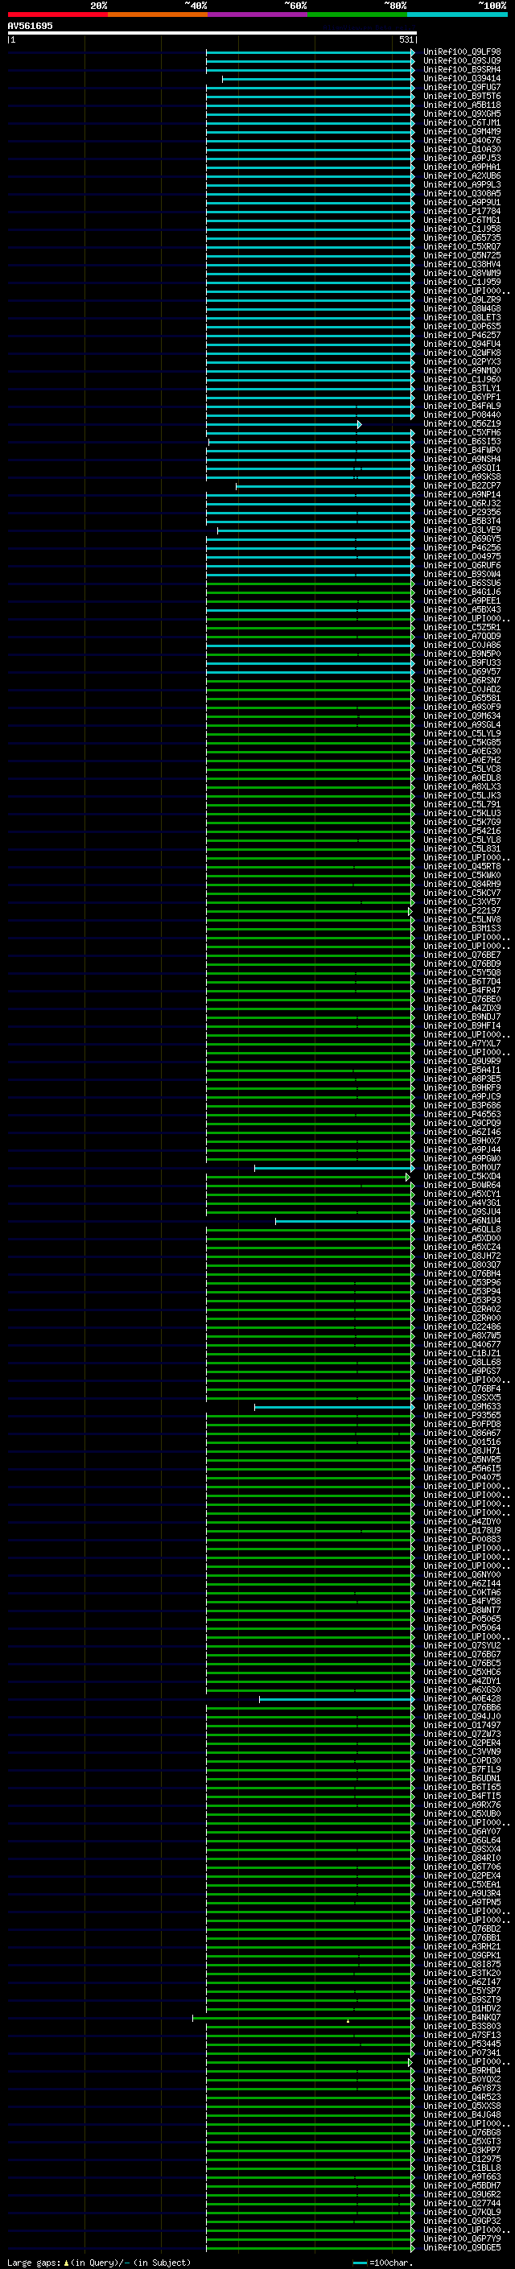Click the purple ~60% identity legend segment

(x=258, y=14)
